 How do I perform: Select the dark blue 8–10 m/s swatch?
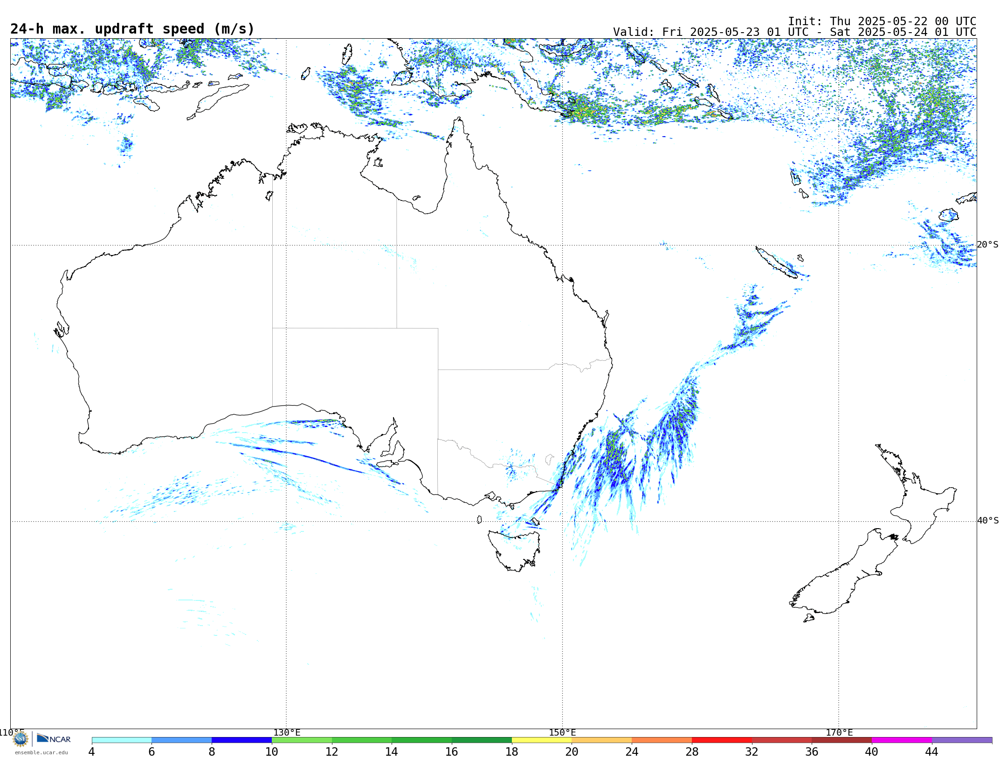241,740
